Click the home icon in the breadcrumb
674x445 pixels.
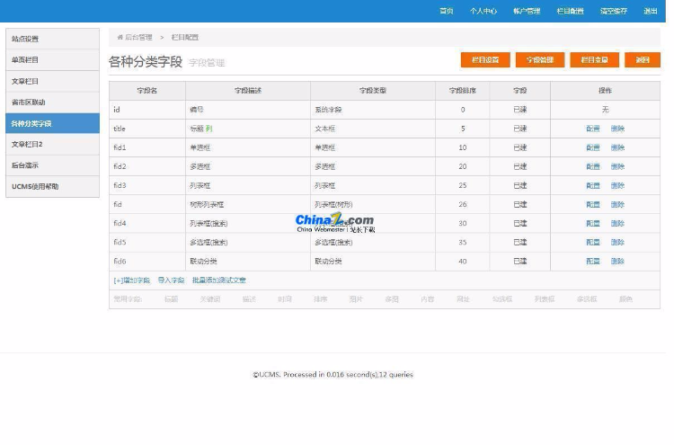tap(120, 38)
